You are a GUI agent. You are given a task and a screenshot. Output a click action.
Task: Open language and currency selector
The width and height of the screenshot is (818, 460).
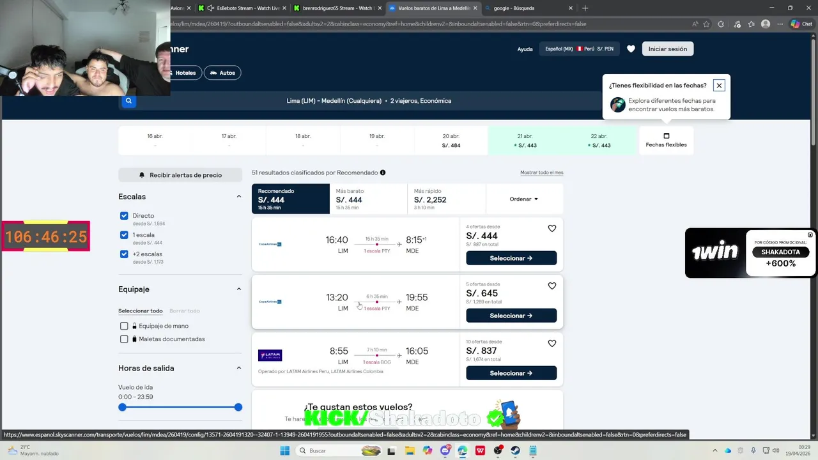(579, 49)
